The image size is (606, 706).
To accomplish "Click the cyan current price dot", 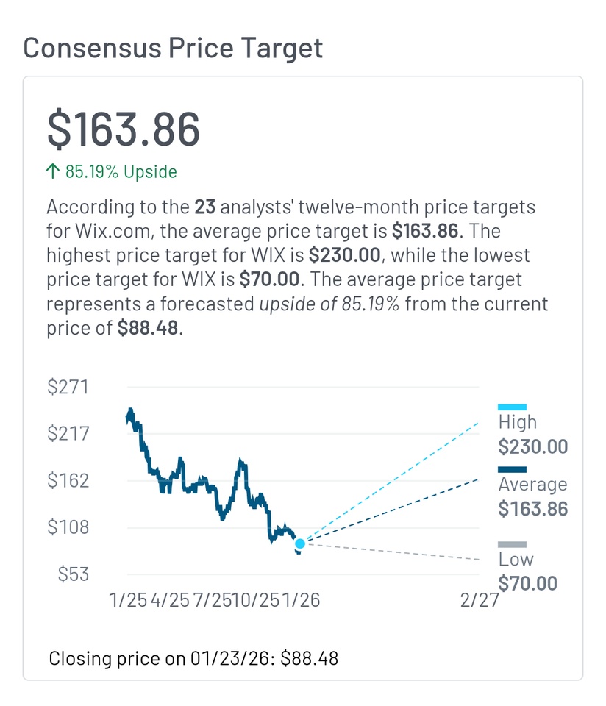I will [300, 543].
